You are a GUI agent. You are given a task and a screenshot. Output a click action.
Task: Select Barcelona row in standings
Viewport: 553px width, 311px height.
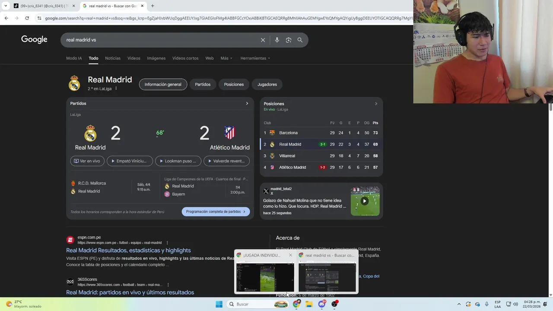point(321,133)
